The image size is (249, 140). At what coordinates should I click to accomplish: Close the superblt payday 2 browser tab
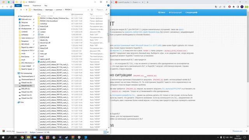pos(142,2)
